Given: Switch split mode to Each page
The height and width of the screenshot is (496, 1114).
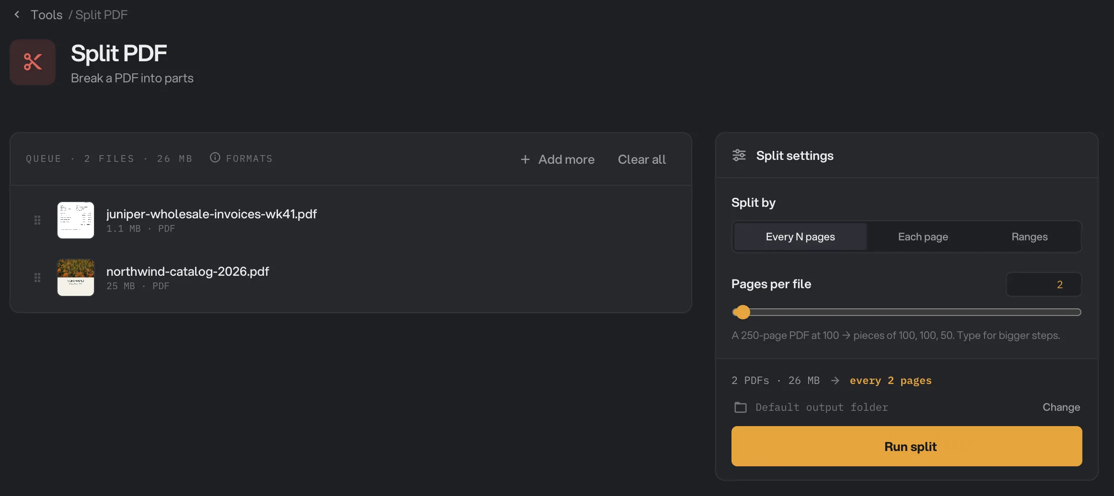Looking at the screenshot, I should tap(923, 237).
